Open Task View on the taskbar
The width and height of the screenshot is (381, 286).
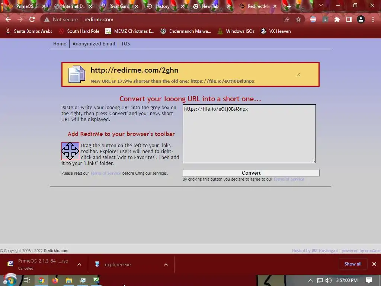pyautogui.click(x=27, y=280)
